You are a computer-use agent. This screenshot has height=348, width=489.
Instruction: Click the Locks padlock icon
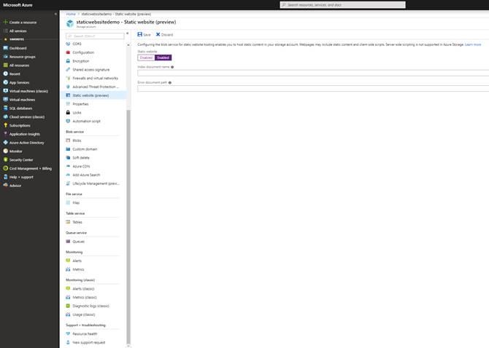(68, 112)
